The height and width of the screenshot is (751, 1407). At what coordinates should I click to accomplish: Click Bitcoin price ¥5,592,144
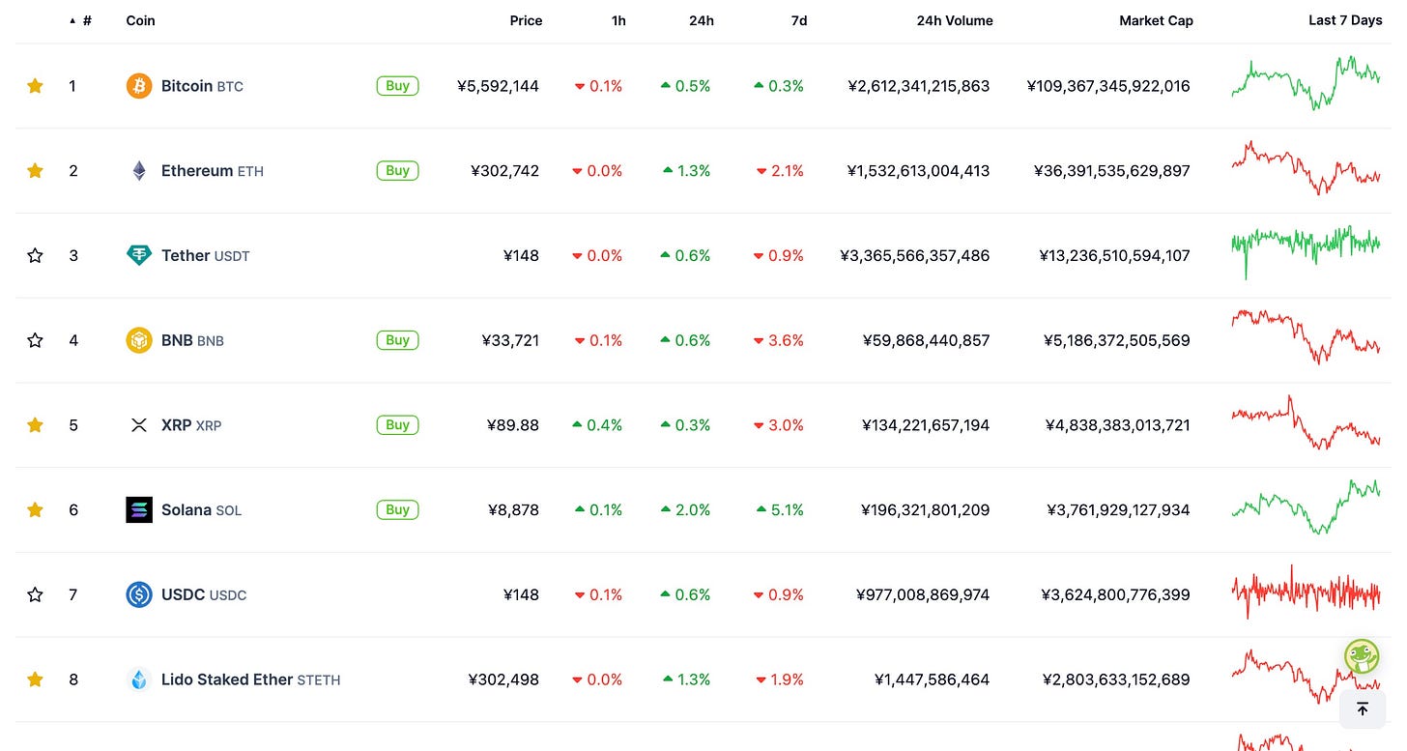coord(498,86)
